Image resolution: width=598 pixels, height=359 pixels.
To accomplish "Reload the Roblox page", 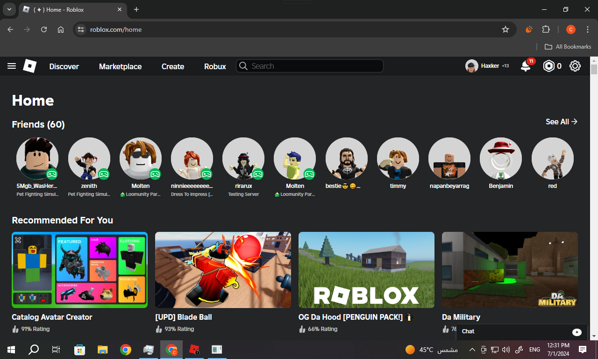I will point(44,29).
